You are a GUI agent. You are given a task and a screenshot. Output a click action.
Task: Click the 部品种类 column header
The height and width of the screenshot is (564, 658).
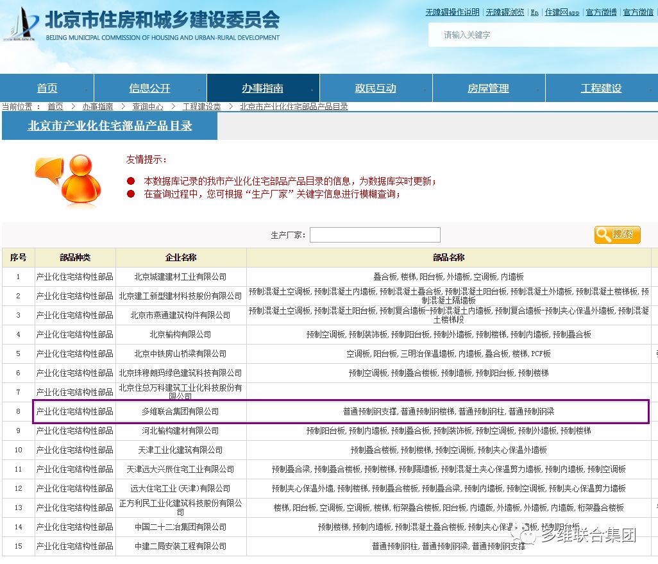[x=75, y=257]
